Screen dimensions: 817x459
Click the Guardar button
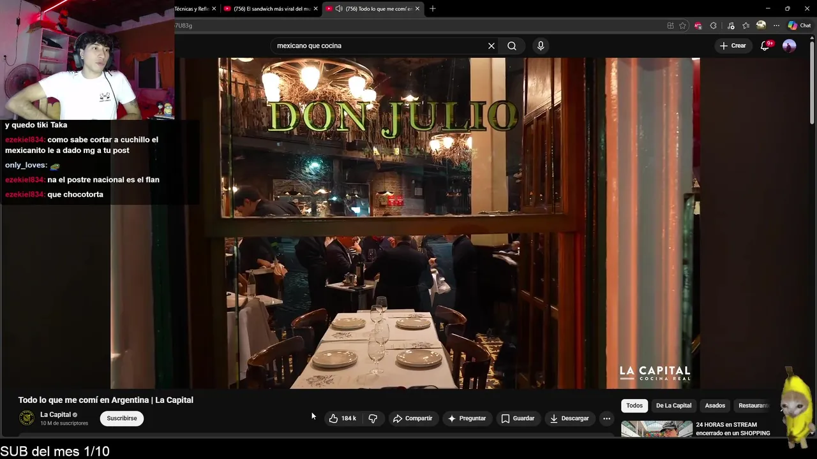[518, 418]
